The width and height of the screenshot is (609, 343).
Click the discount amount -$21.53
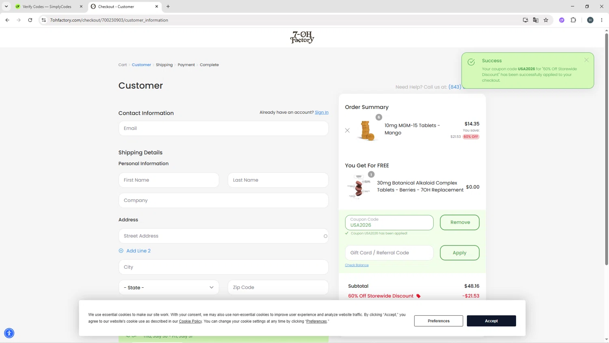[471, 296]
